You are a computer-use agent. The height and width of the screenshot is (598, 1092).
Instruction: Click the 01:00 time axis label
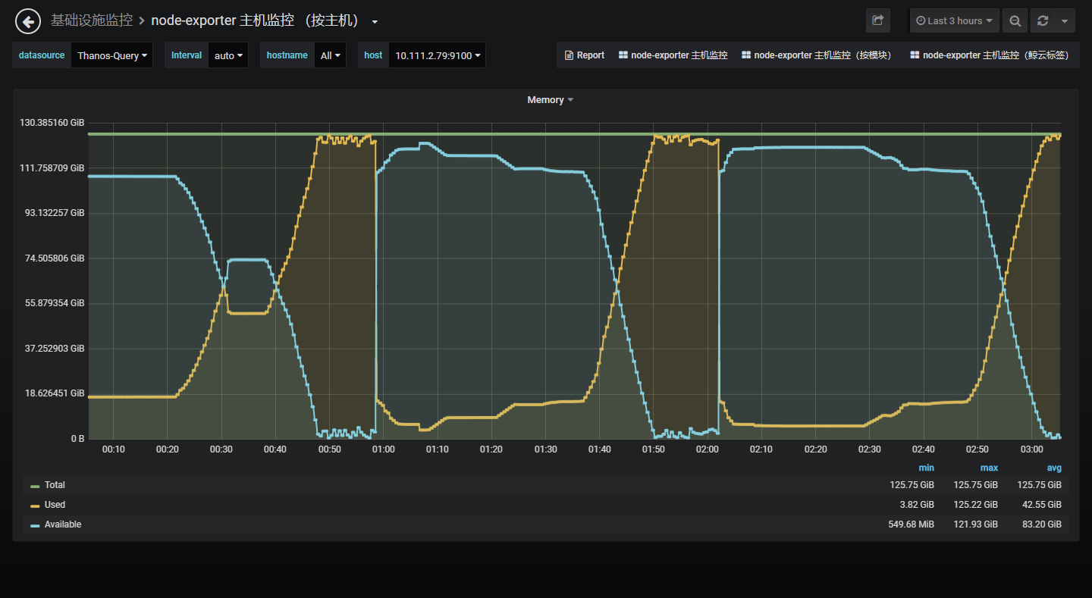pos(383,449)
